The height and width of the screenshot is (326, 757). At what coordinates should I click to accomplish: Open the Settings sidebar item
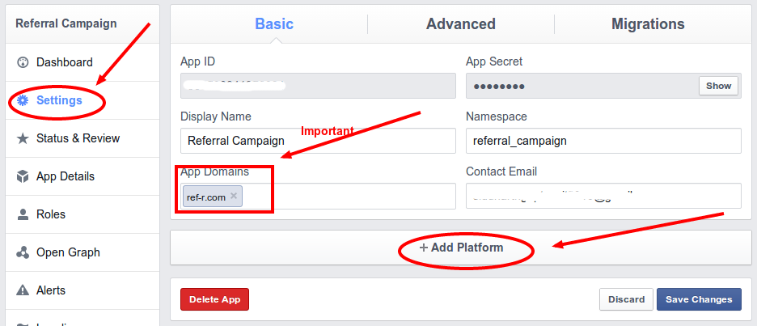click(82, 100)
